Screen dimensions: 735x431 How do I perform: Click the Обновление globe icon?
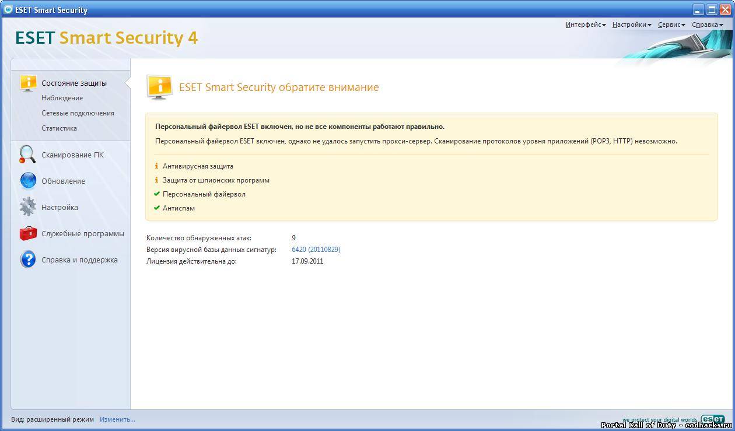pos(28,181)
